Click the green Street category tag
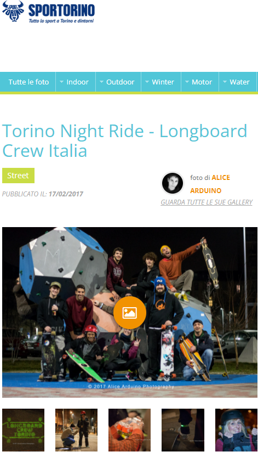 pos(18,176)
